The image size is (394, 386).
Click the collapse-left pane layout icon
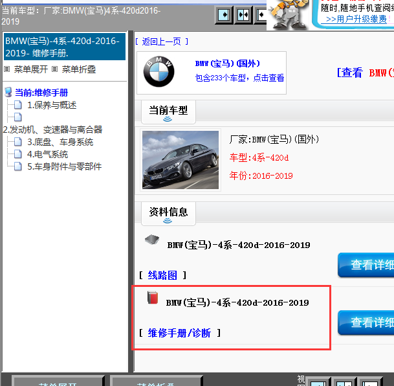(x=260, y=15)
